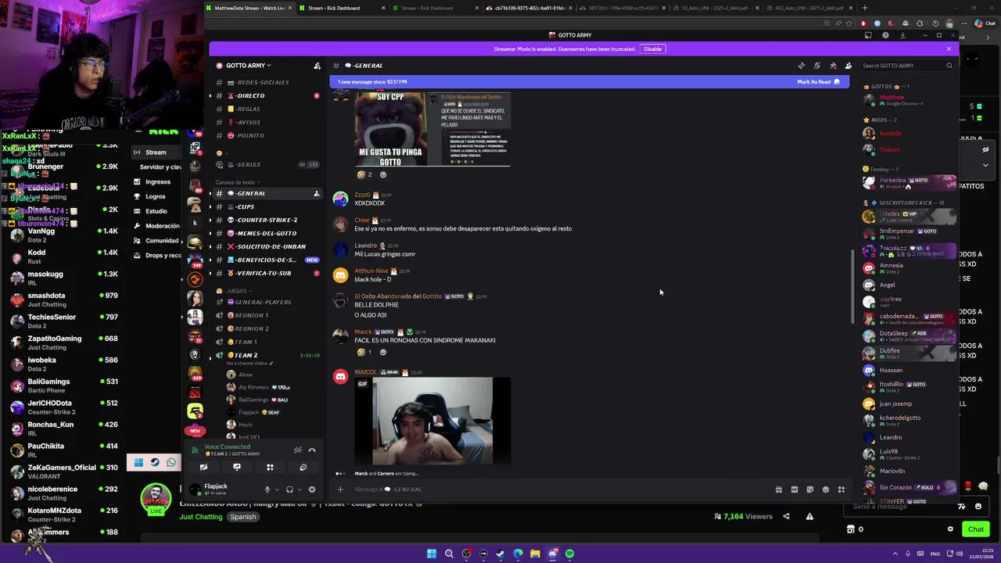Open Spotify from the Windows taskbar
This screenshot has height=563, width=1001.
pyautogui.click(x=569, y=554)
